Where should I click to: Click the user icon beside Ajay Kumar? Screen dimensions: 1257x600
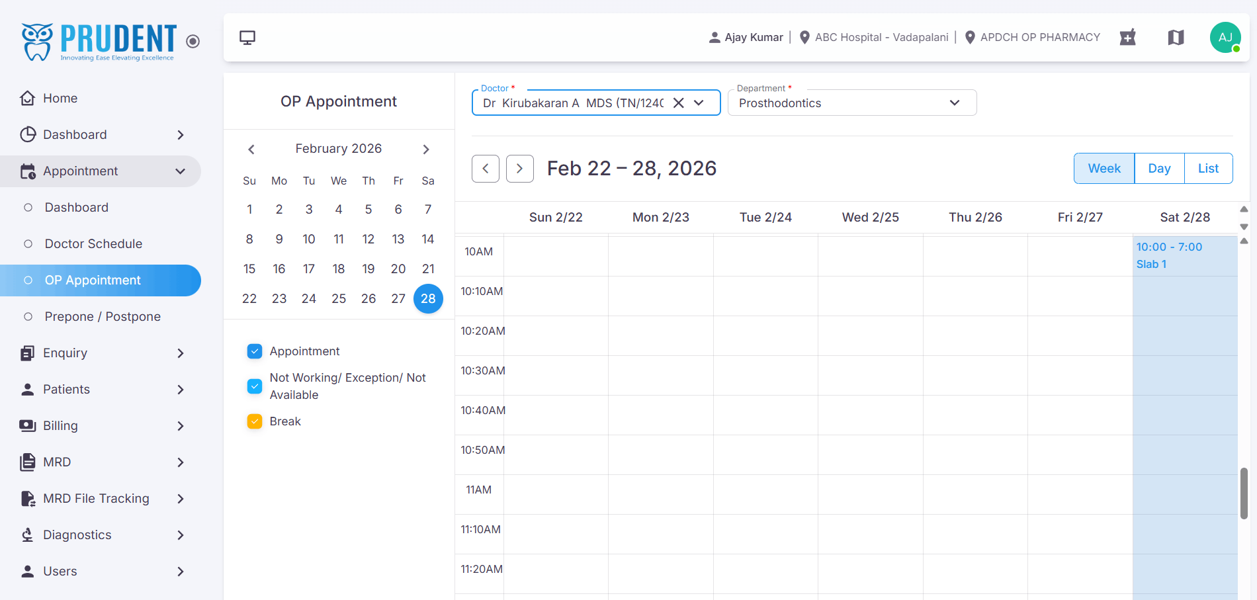[x=715, y=38]
